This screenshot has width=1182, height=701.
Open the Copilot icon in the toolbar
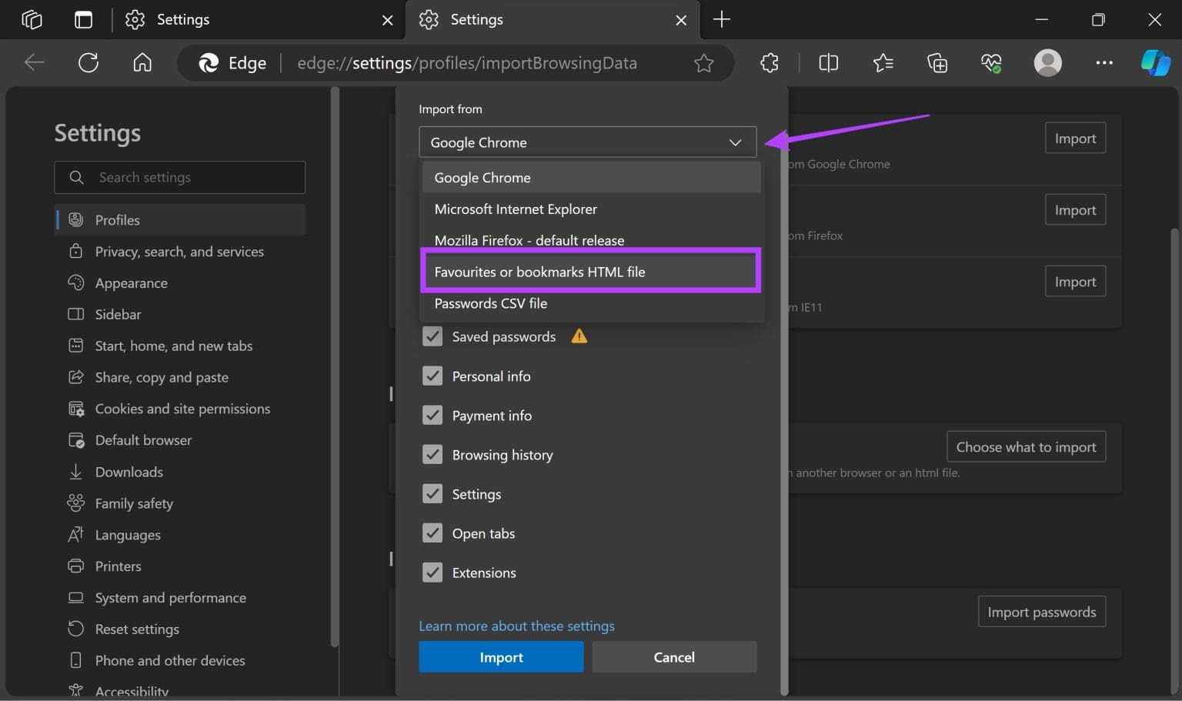[x=1156, y=62]
